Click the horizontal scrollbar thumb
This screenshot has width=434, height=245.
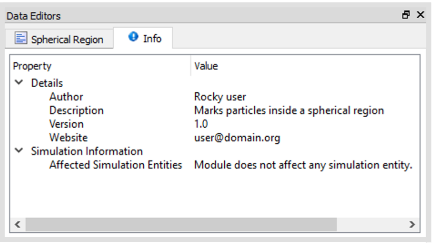pos(182,224)
